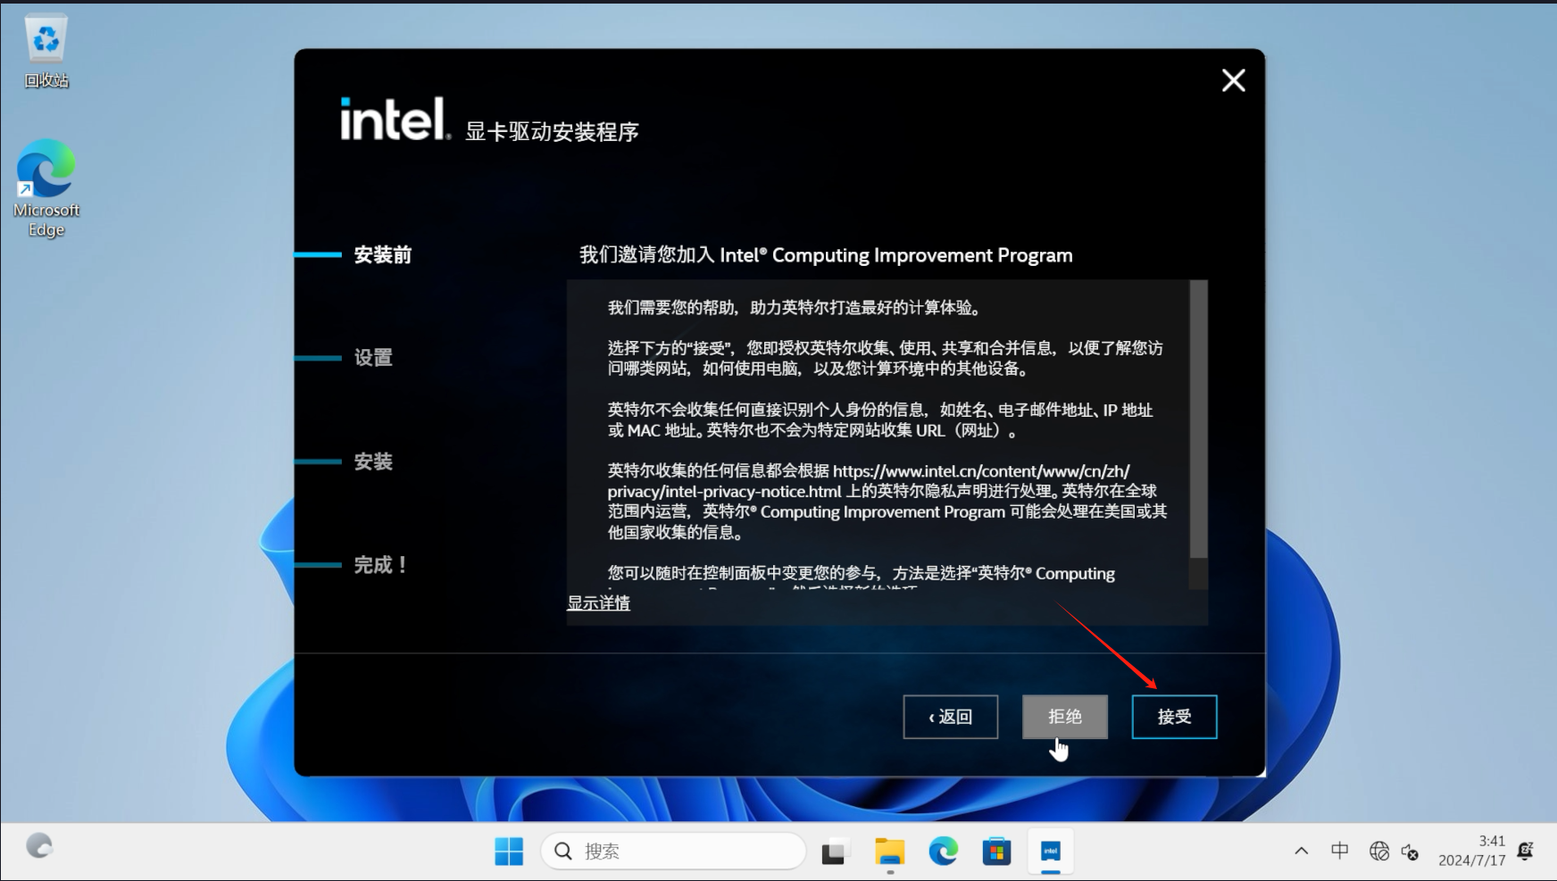Open the Windows Start menu
The width and height of the screenshot is (1557, 881).
click(x=509, y=852)
